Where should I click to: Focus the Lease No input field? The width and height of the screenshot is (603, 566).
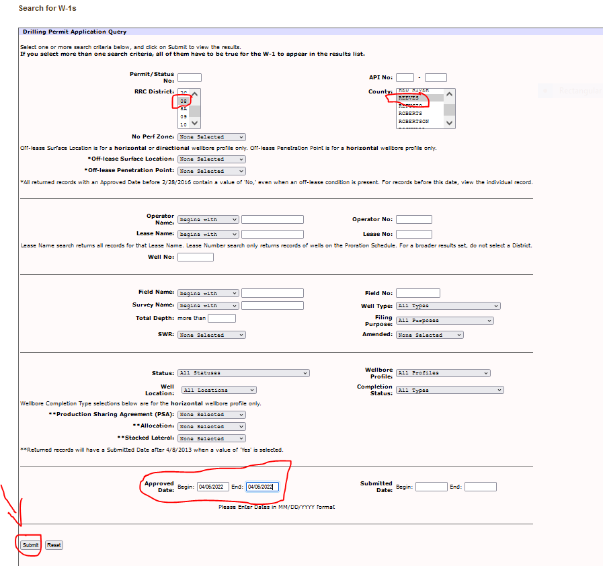point(414,234)
